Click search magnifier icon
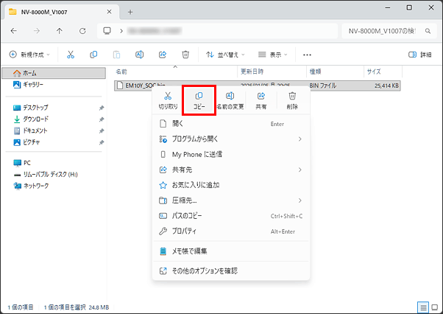This screenshot has width=443, height=314. 428,31
